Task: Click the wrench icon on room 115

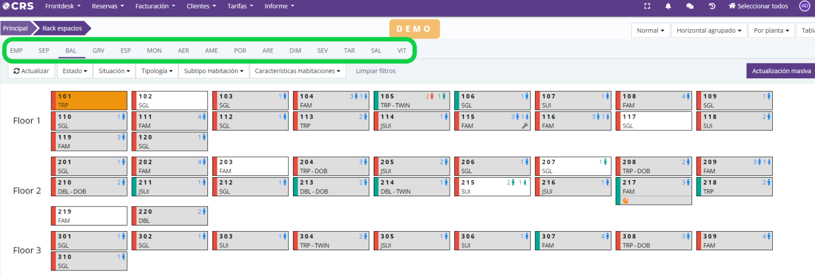Action: 525,127
